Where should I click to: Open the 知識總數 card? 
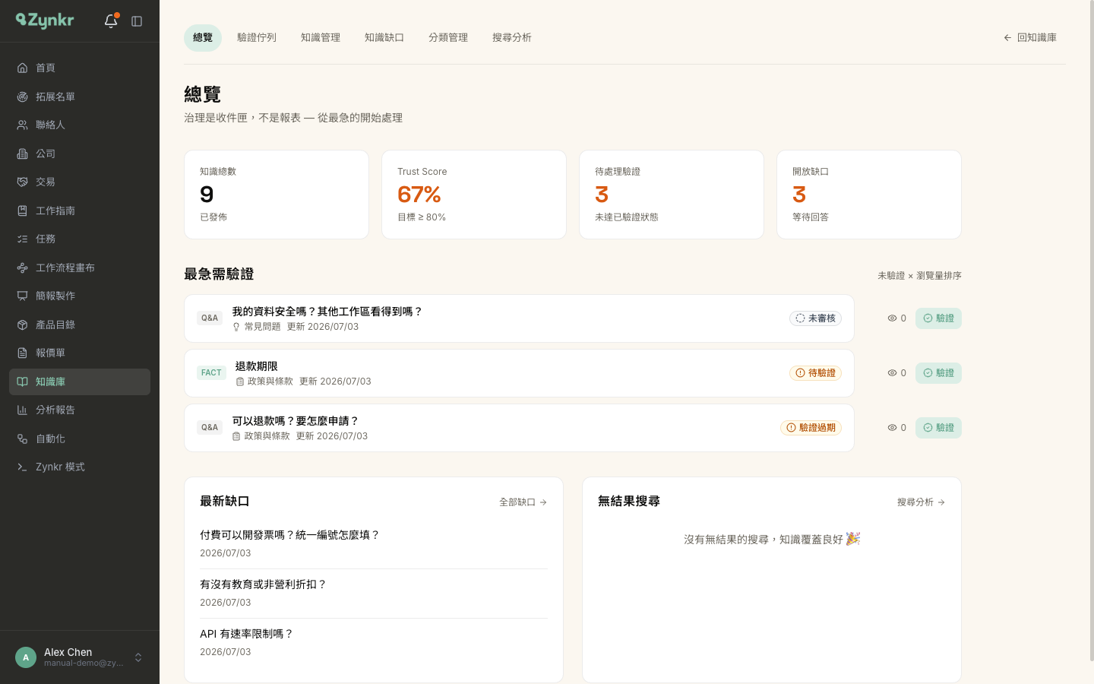277,195
